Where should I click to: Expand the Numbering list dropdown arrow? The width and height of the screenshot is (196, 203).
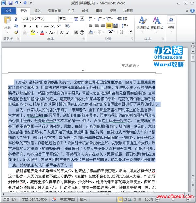(104, 19)
